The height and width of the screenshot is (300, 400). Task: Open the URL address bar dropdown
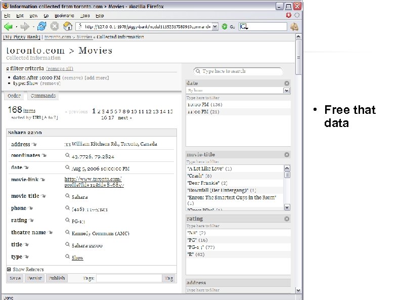[x=215, y=26]
